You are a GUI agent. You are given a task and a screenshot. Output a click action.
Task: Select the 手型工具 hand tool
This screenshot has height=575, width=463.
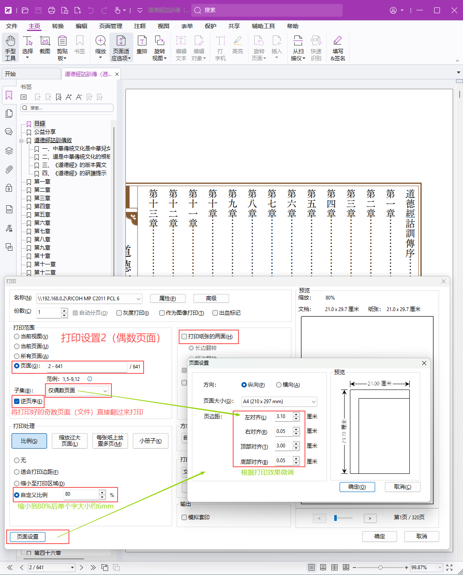point(10,48)
